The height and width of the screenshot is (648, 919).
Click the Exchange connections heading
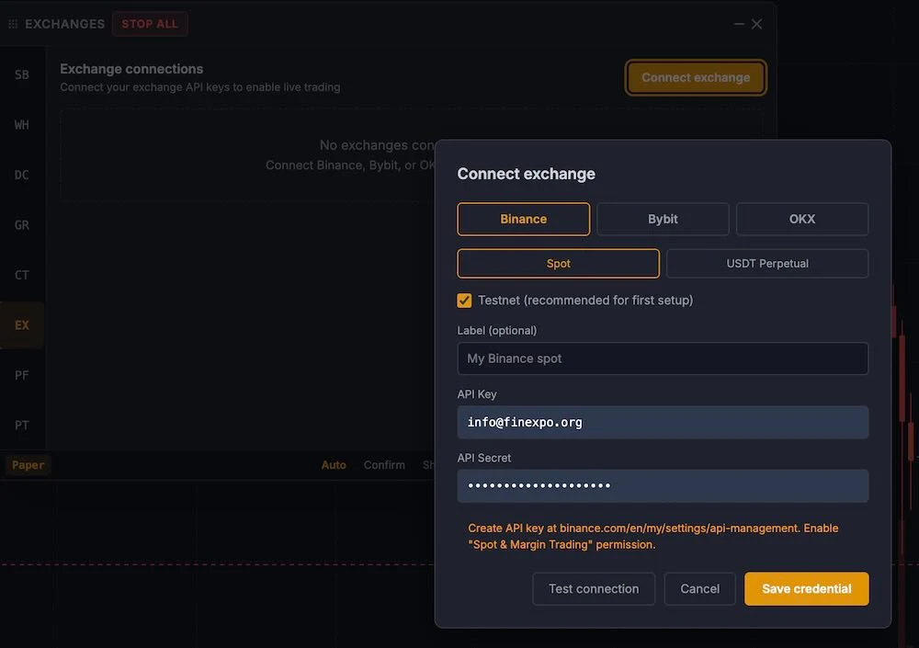[131, 69]
